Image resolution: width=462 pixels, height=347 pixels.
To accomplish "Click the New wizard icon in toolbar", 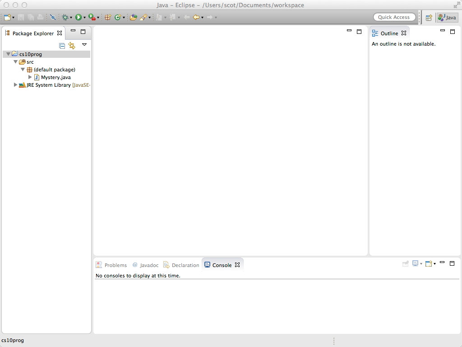I will pyautogui.click(x=7, y=18).
